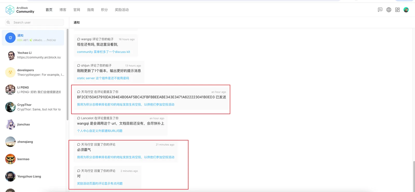Click the '16 hours ago' timestamp

pyautogui.click(x=127, y=39)
